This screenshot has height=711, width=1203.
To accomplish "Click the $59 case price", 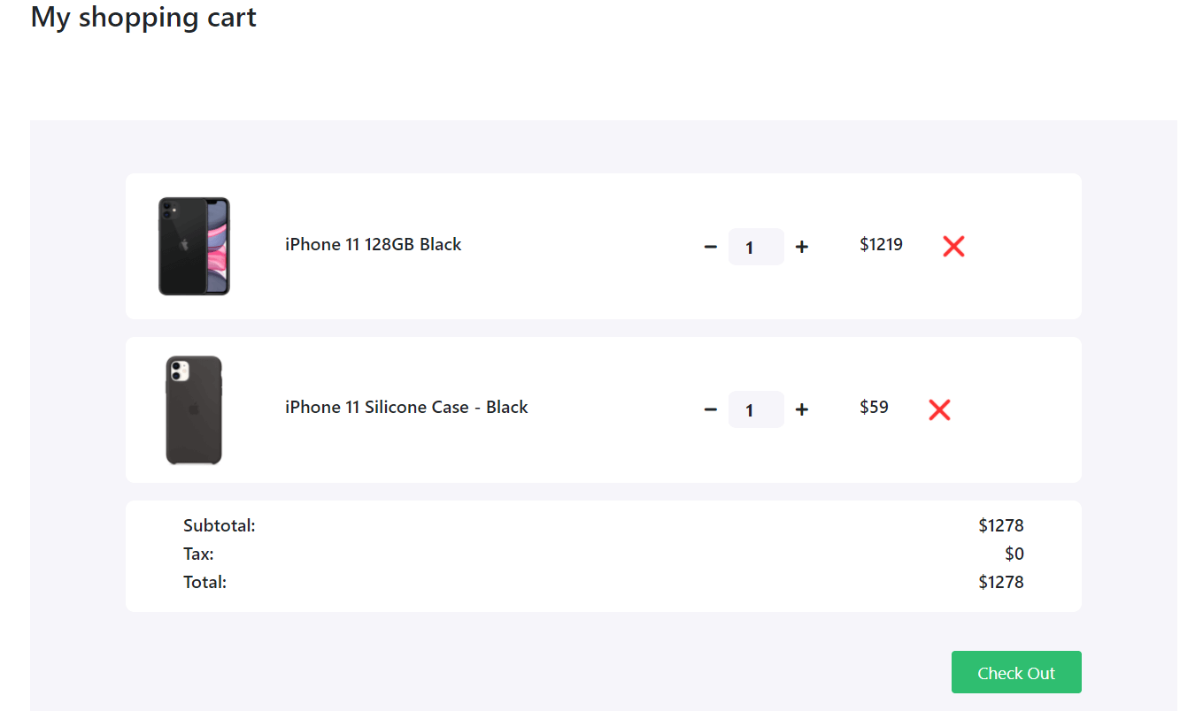I will pyautogui.click(x=874, y=407).
